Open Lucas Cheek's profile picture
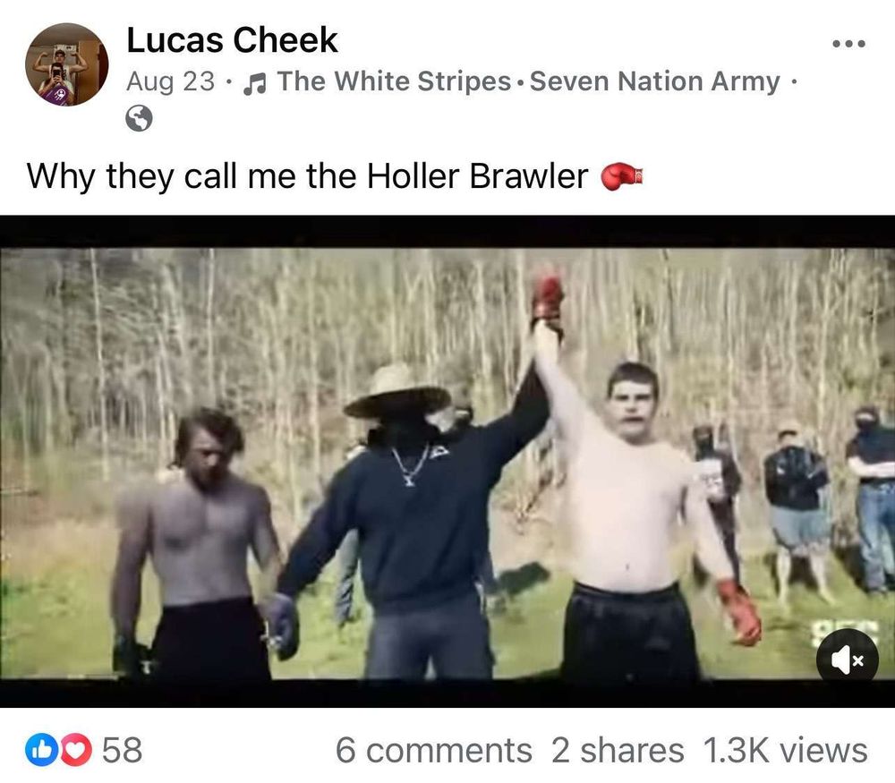The height and width of the screenshot is (783, 895). point(67,64)
